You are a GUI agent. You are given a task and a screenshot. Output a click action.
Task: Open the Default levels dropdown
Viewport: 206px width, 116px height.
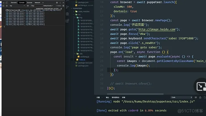[x=48, y=6]
